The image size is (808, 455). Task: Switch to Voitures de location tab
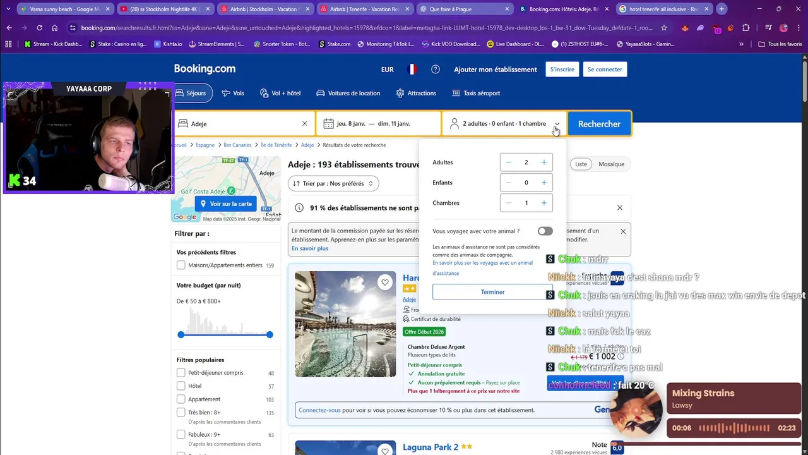tap(348, 93)
